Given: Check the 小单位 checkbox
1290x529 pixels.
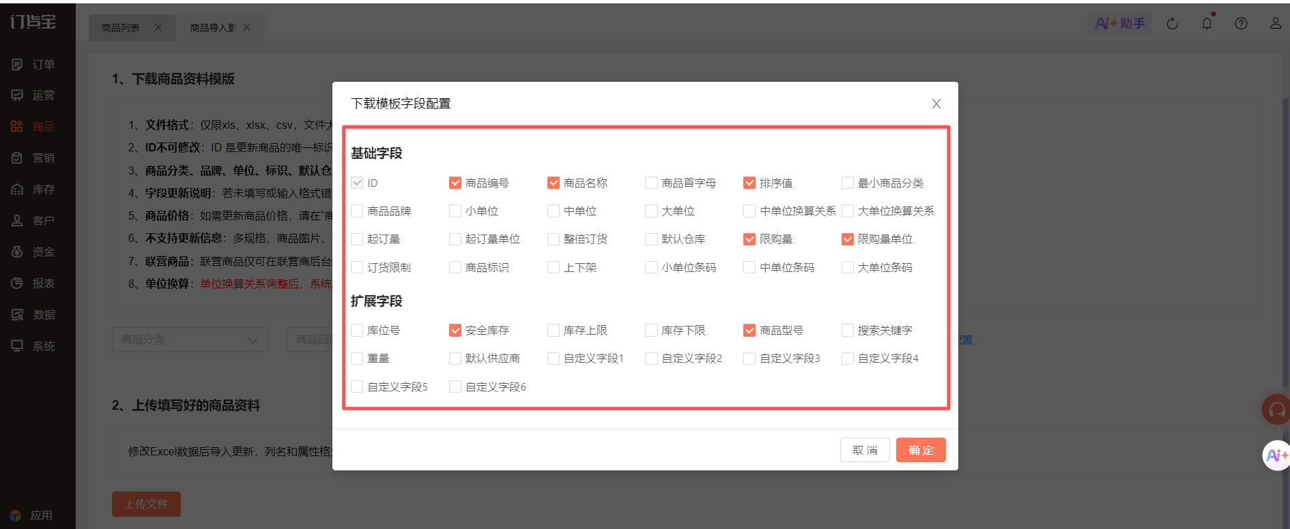Looking at the screenshot, I should tap(455, 211).
